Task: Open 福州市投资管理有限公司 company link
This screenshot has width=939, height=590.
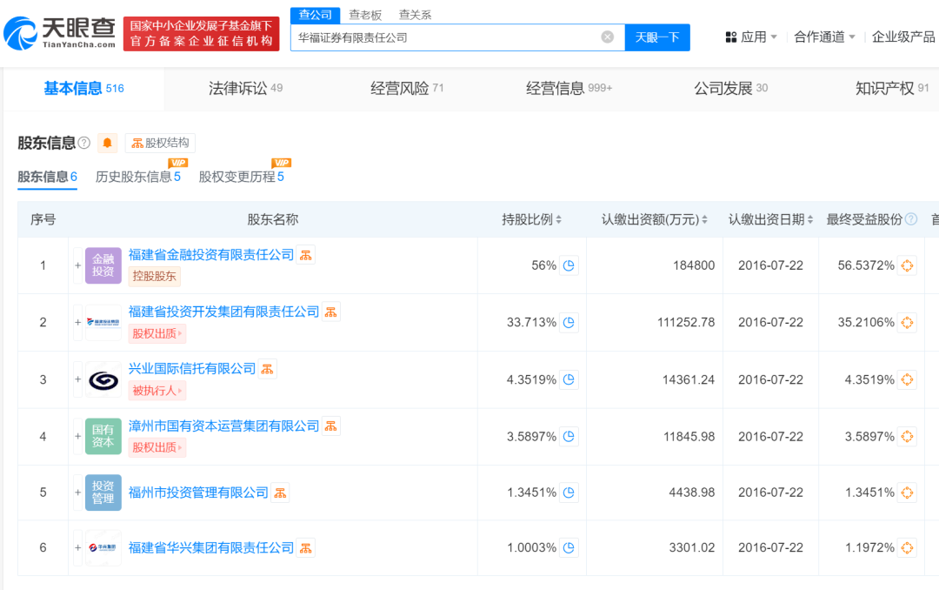Action: pos(198,493)
